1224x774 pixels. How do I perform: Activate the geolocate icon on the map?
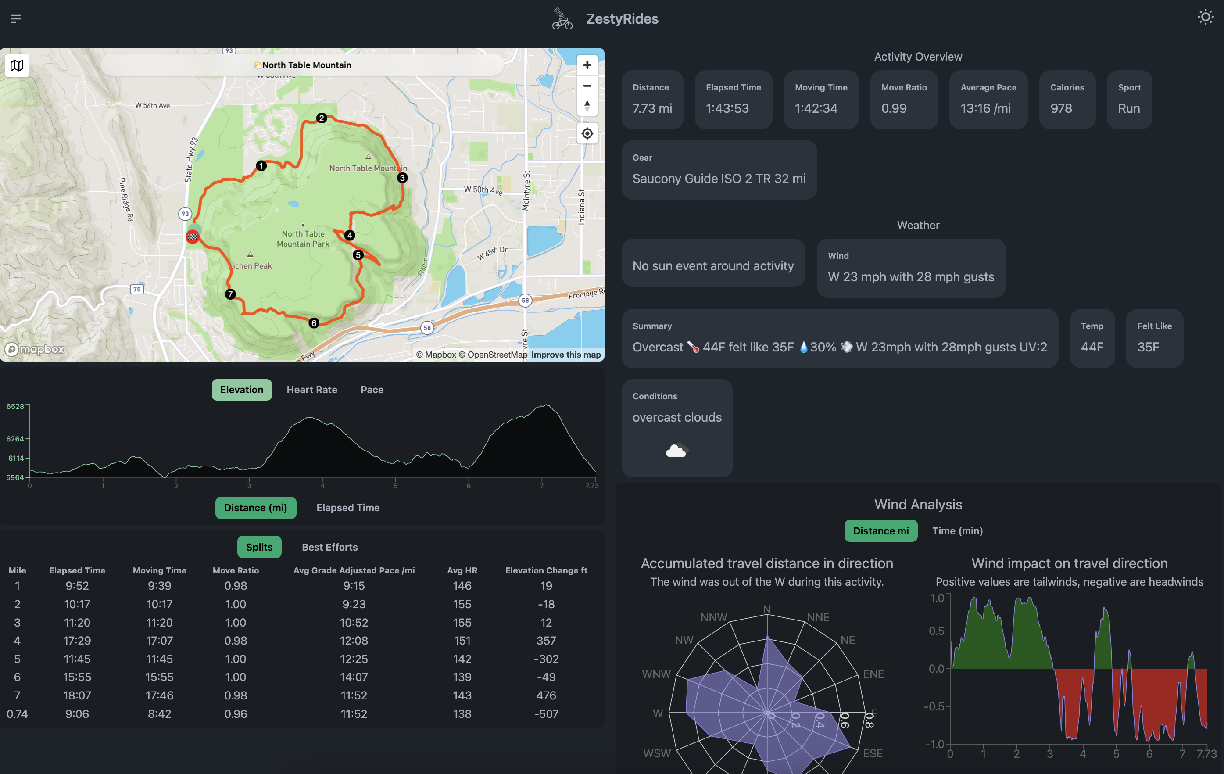click(587, 133)
